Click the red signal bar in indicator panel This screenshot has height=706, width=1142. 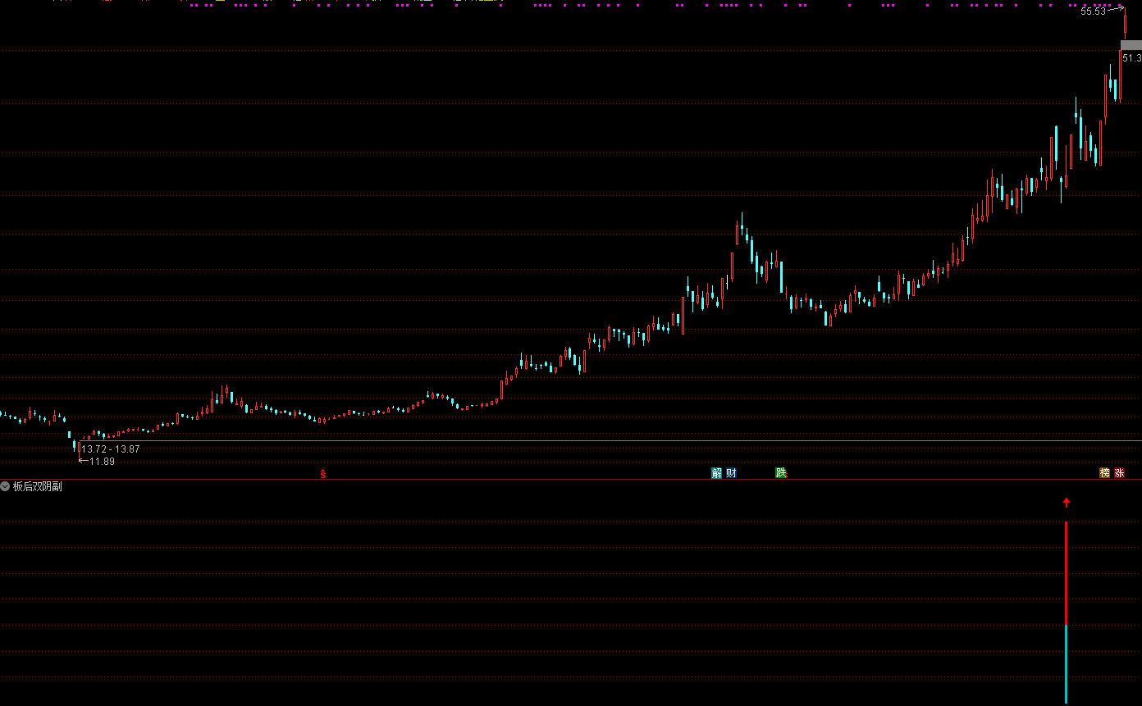click(x=1066, y=574)
